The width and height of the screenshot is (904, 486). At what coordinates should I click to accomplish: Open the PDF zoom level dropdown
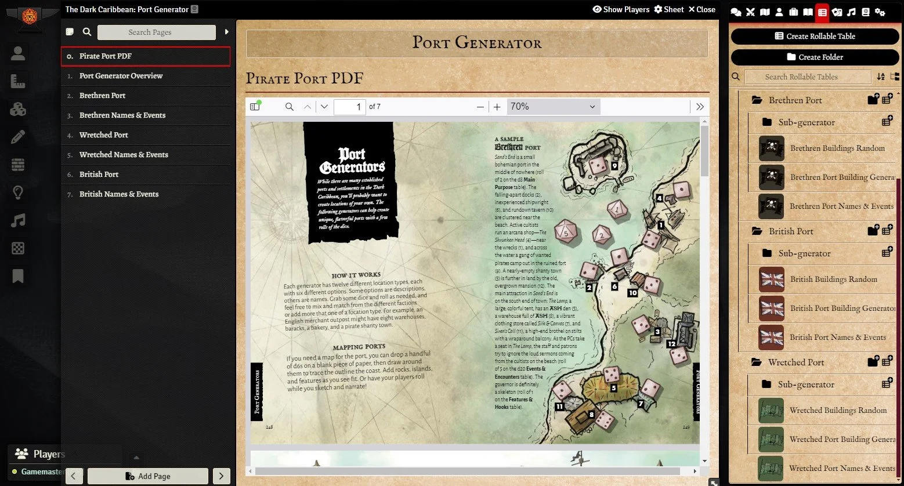[x=554, y=107]
